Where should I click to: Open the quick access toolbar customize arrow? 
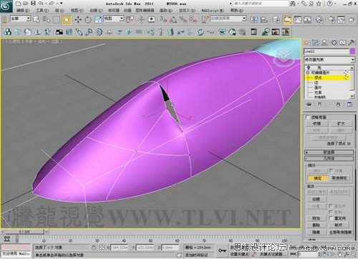[x=62, y=4]
